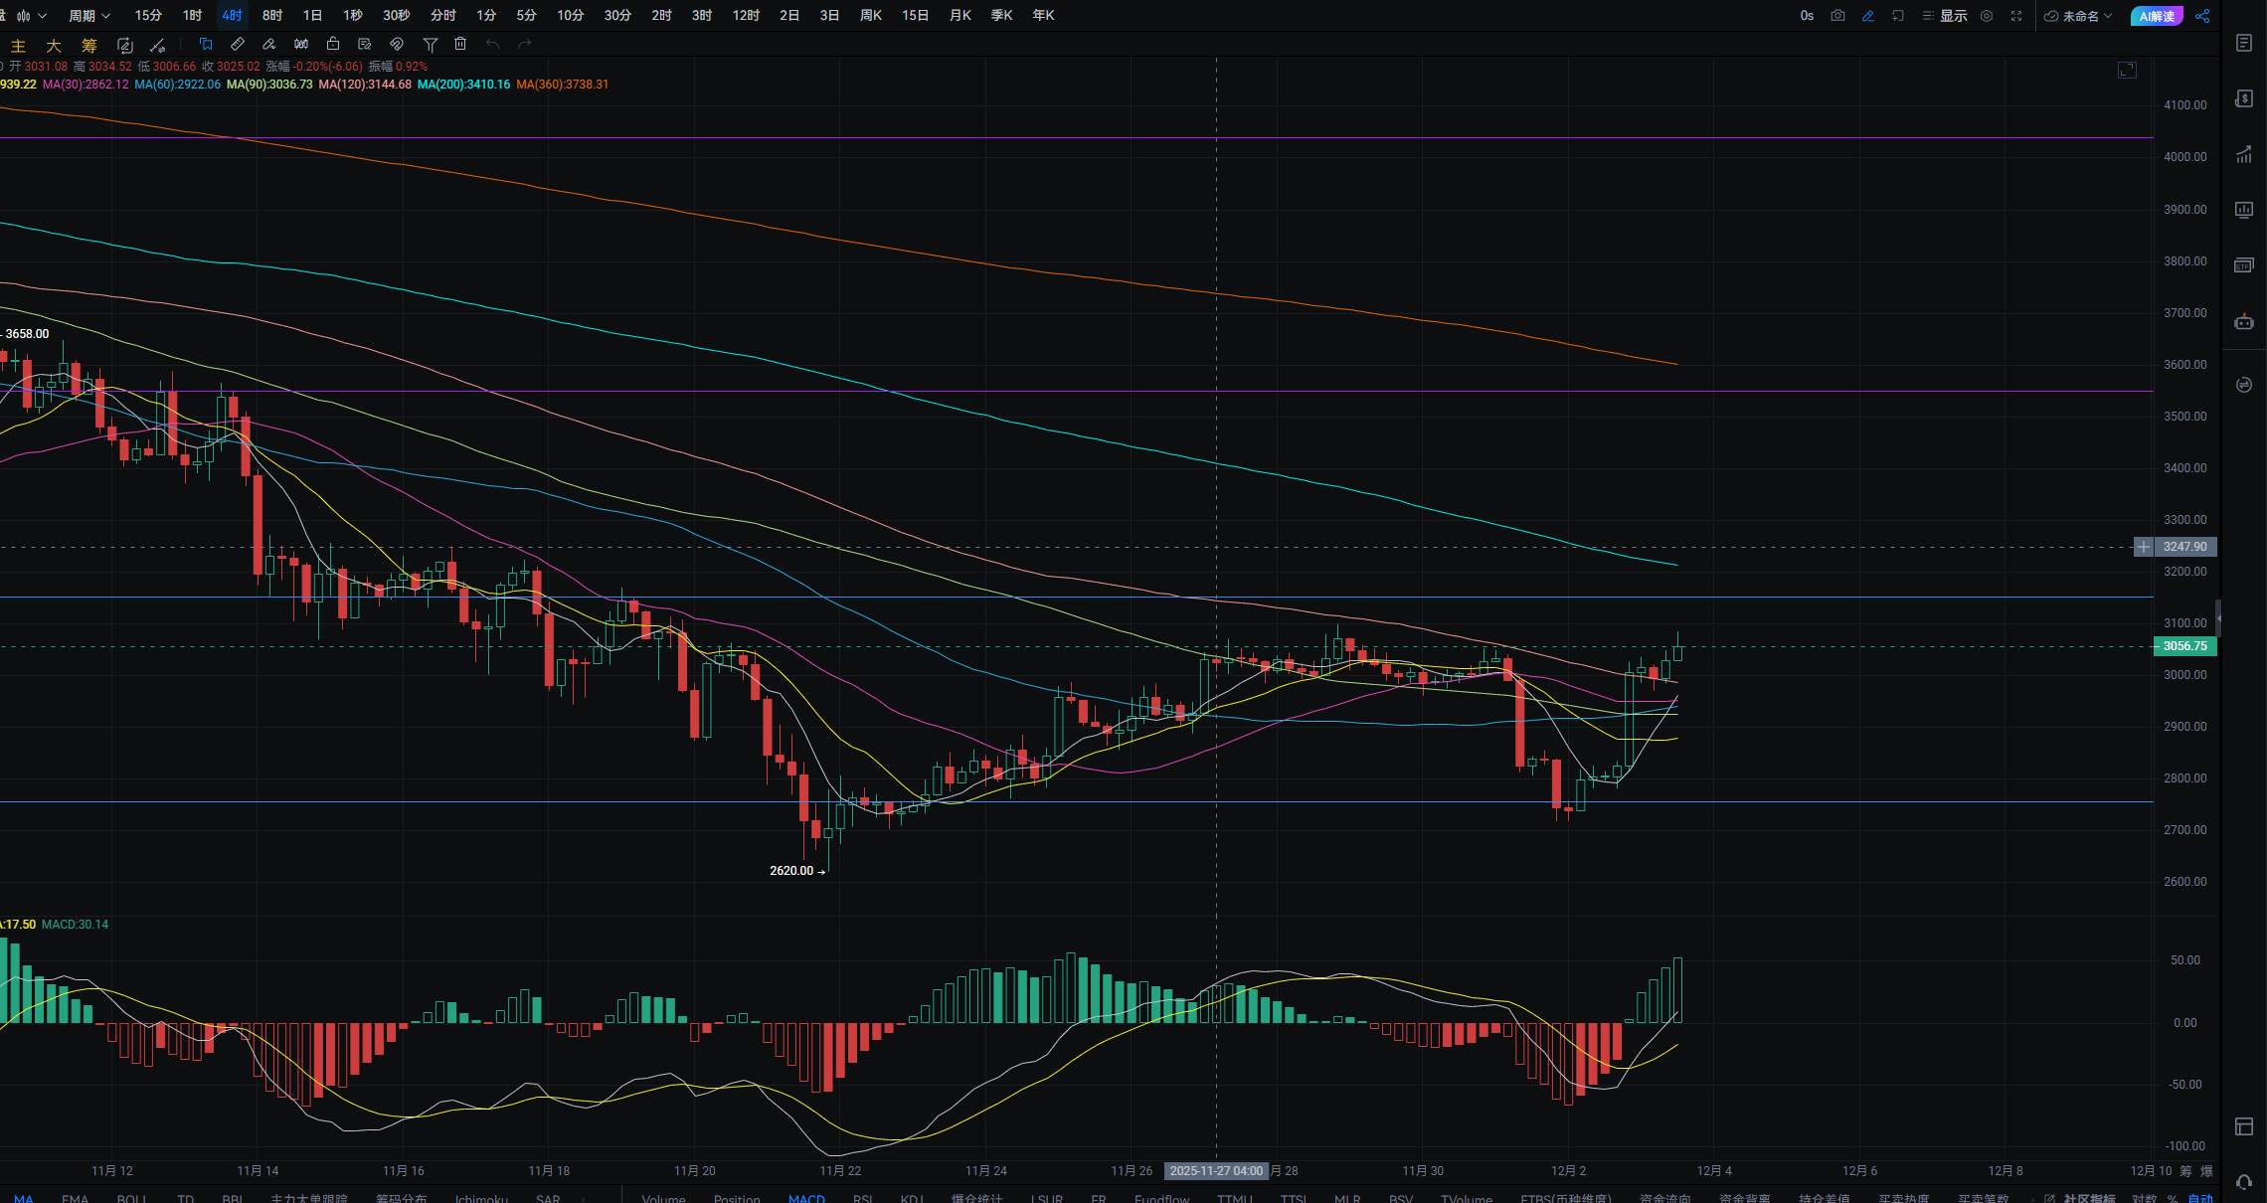Toggle the 主 main indicator button
2267x1203 pixels.
(x=18, y=46)
